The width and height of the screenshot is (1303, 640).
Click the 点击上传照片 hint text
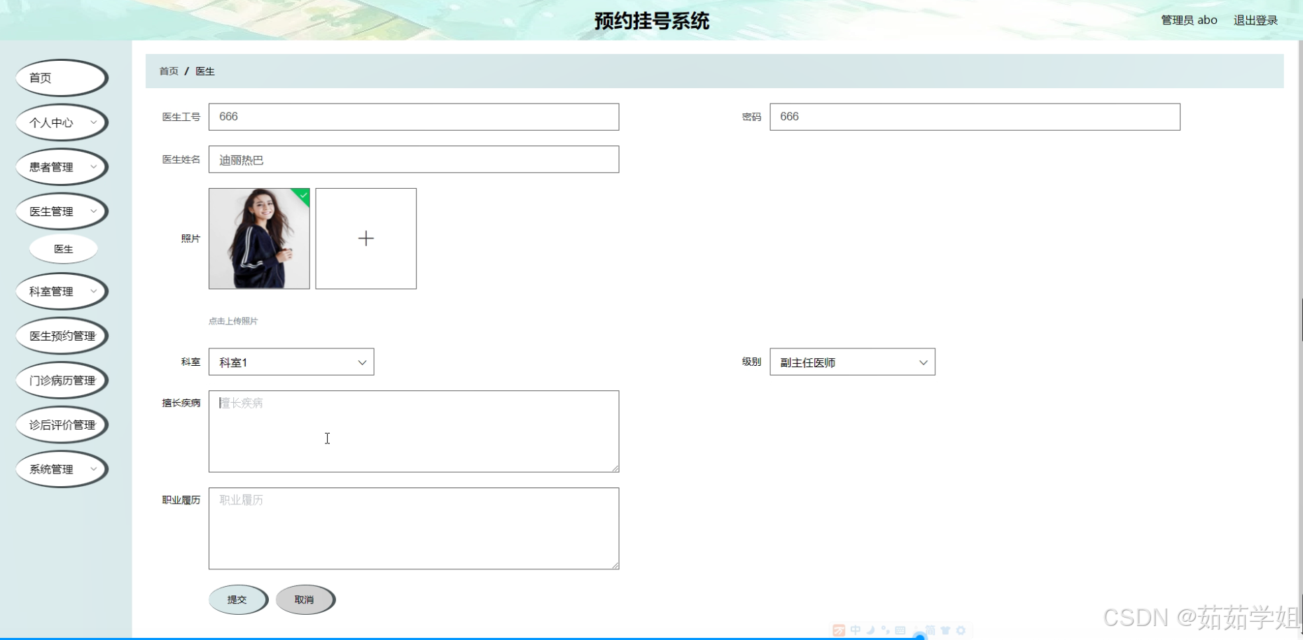click(x=233, y=321)
